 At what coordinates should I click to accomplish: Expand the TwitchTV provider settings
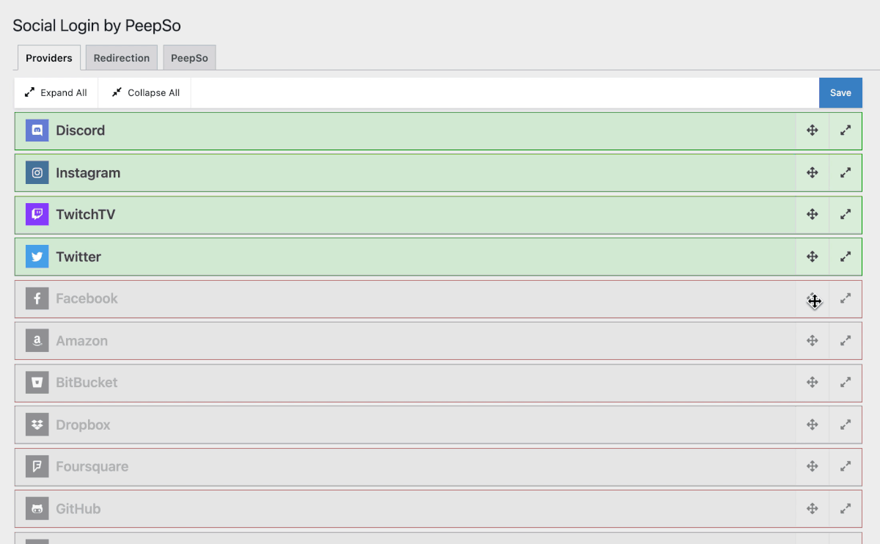pyautogui.click(x=846, y=215)
